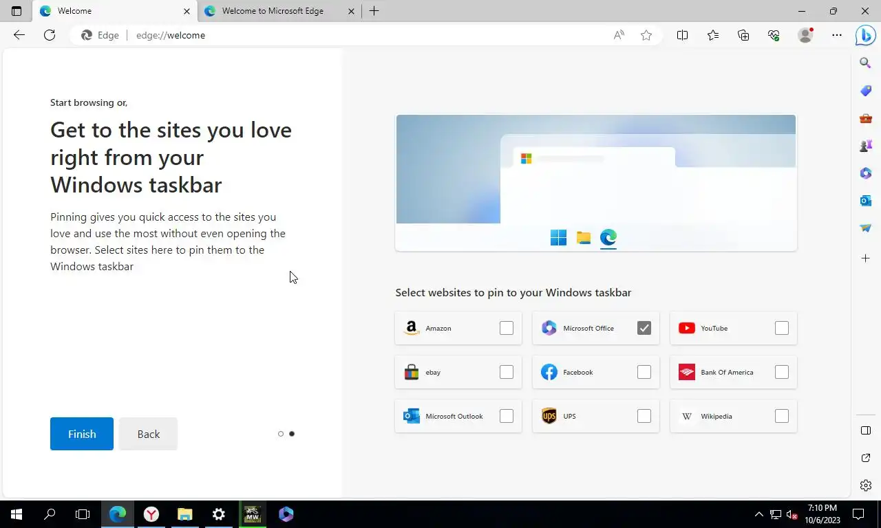Open the sidebar Microsoft 365 icon
Image resolution: width=881 pixels, height=528 pixels.
click(866, 173)
